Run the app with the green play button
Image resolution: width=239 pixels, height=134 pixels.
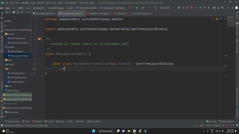[x=179, y=8]
